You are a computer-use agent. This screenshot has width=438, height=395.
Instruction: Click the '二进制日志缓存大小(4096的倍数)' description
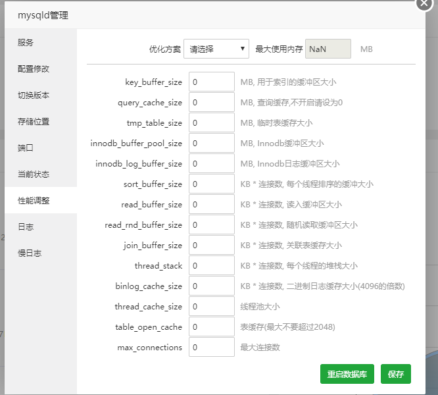tap(345, 286)
